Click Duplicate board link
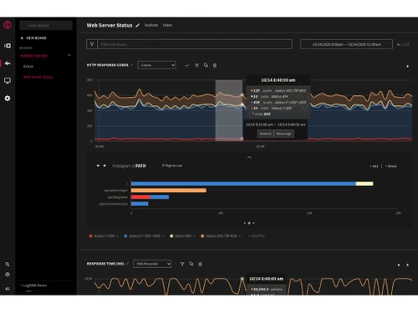Screen dimensions: 418x313 click(151, 25)
